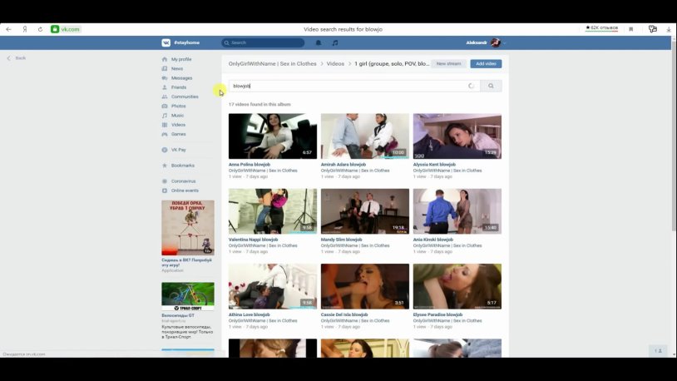Viewport: 677px width, 381px height.
Task: Click the Yandex Я browser button
Action: pyautogui.click(x=25, y=29)
